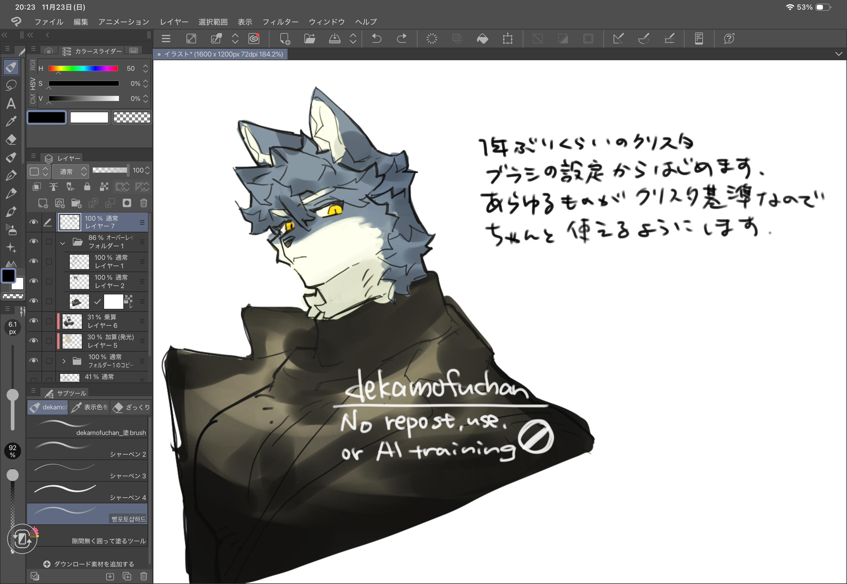Open the レイヤー menu in menu bar
This screenshot has height=584, width=847.
pyautogui.click(x=174, y=22)
